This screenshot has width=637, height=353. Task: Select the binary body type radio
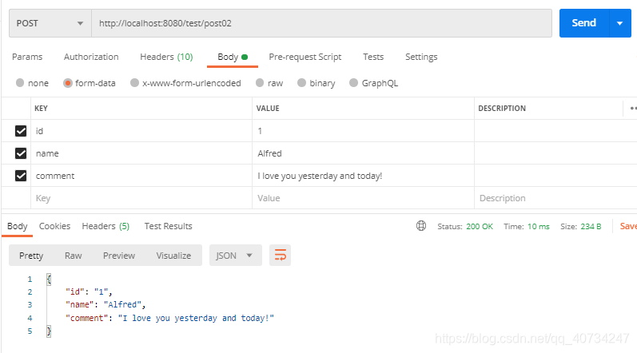pyautogui.click(x=301, y=83)
